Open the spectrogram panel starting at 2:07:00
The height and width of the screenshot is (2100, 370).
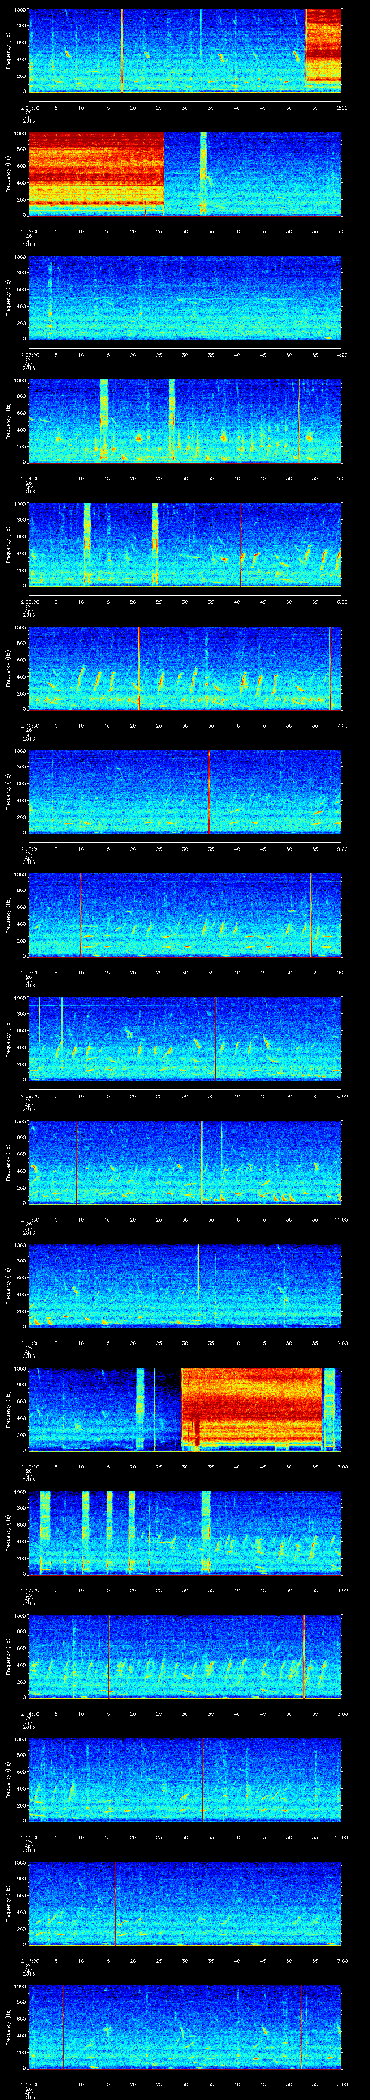click(x=185, y=792)
